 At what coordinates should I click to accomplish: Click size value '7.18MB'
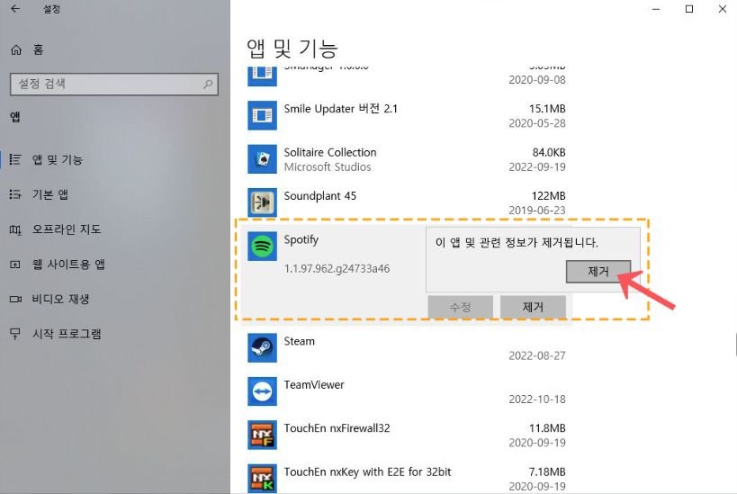(547, 472)
